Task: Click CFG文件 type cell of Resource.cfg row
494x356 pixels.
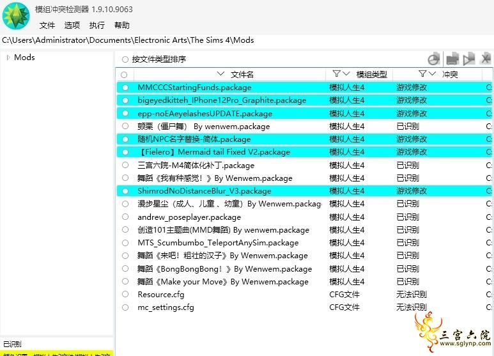Action: tap(344, 295)
